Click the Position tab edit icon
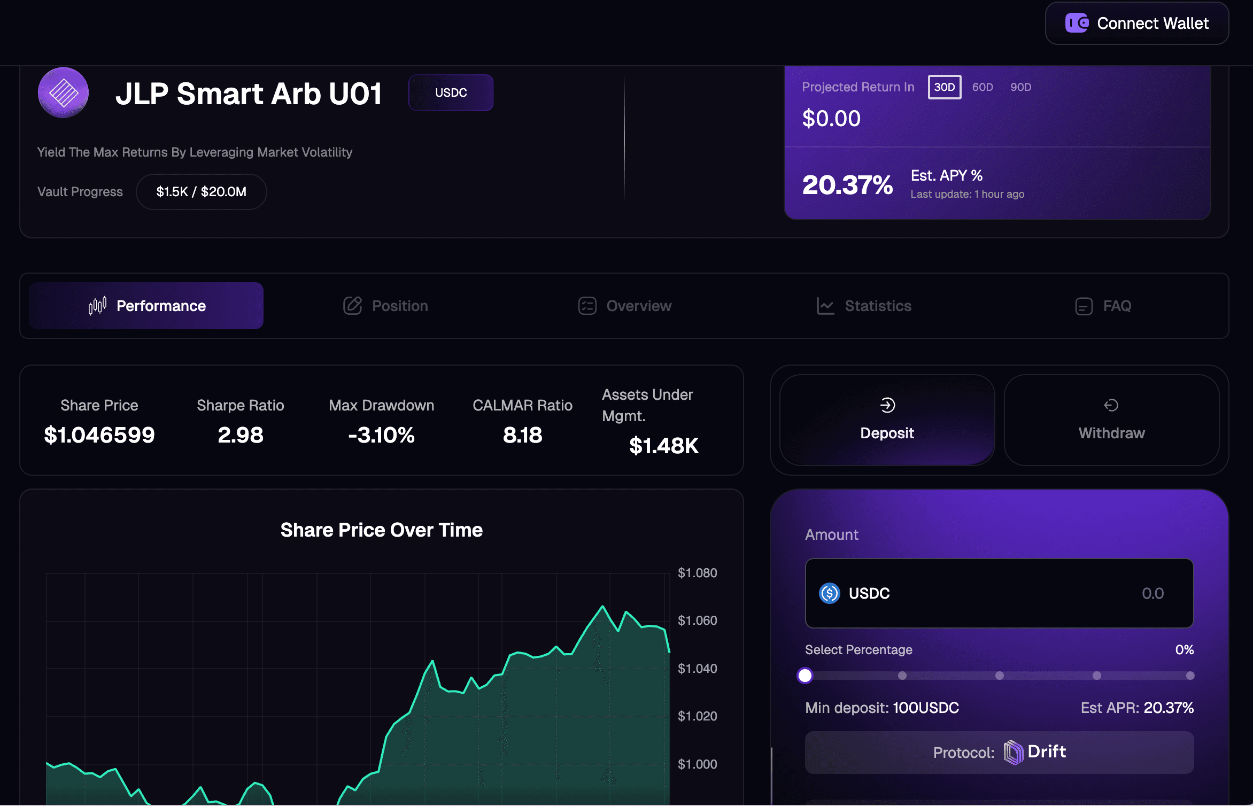 coord(352,306)
